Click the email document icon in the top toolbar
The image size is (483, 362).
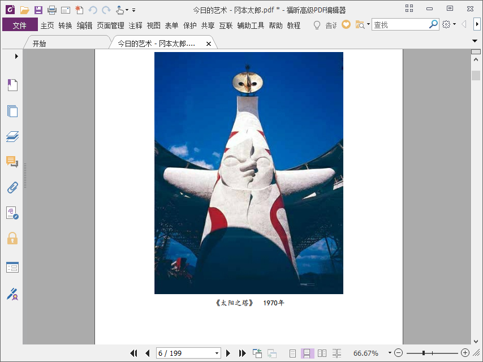[65, 11]
